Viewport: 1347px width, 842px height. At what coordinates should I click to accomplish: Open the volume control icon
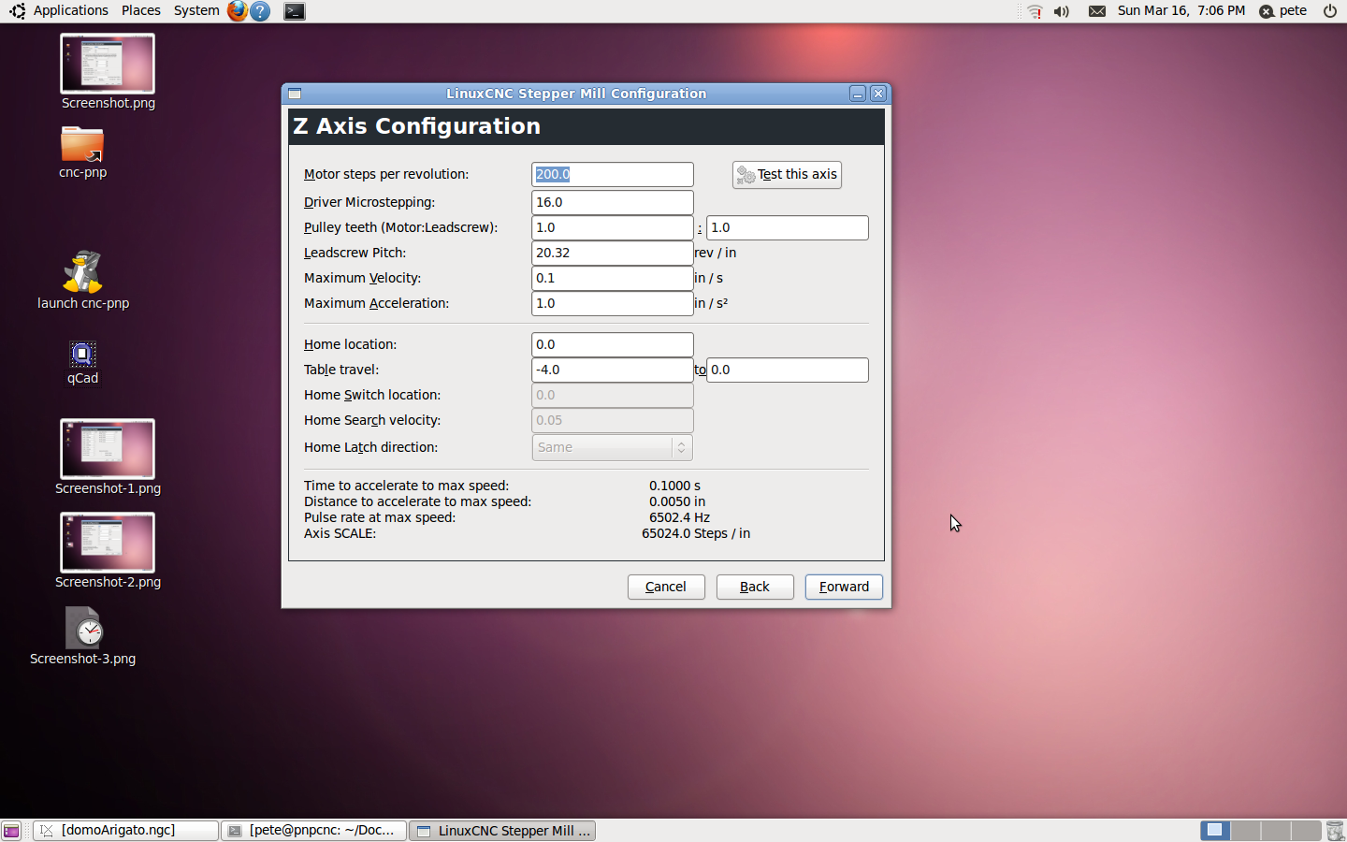[x=1062, y=11]
